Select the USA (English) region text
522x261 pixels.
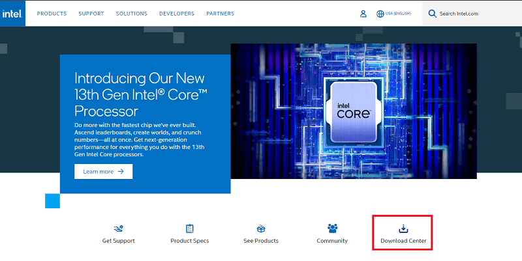398,14
